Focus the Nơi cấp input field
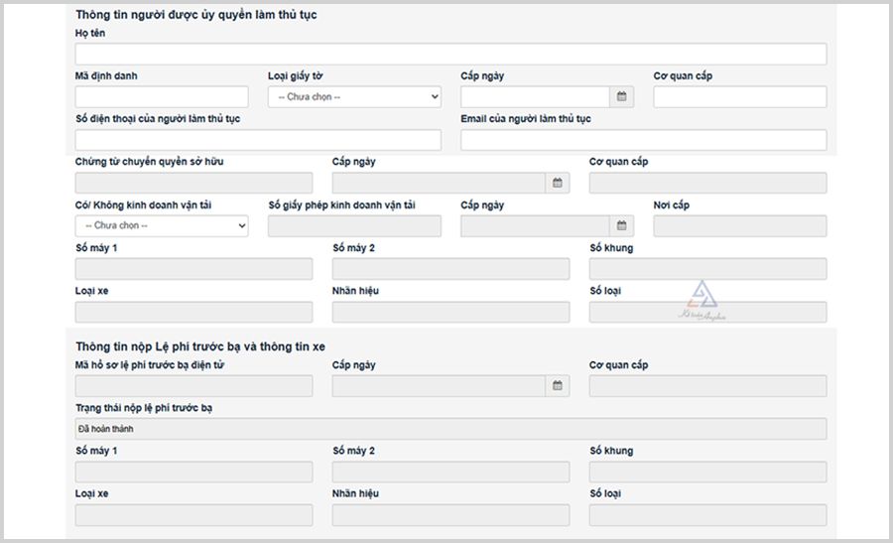This screenshot has width=893, height=543. pos(739,226)
